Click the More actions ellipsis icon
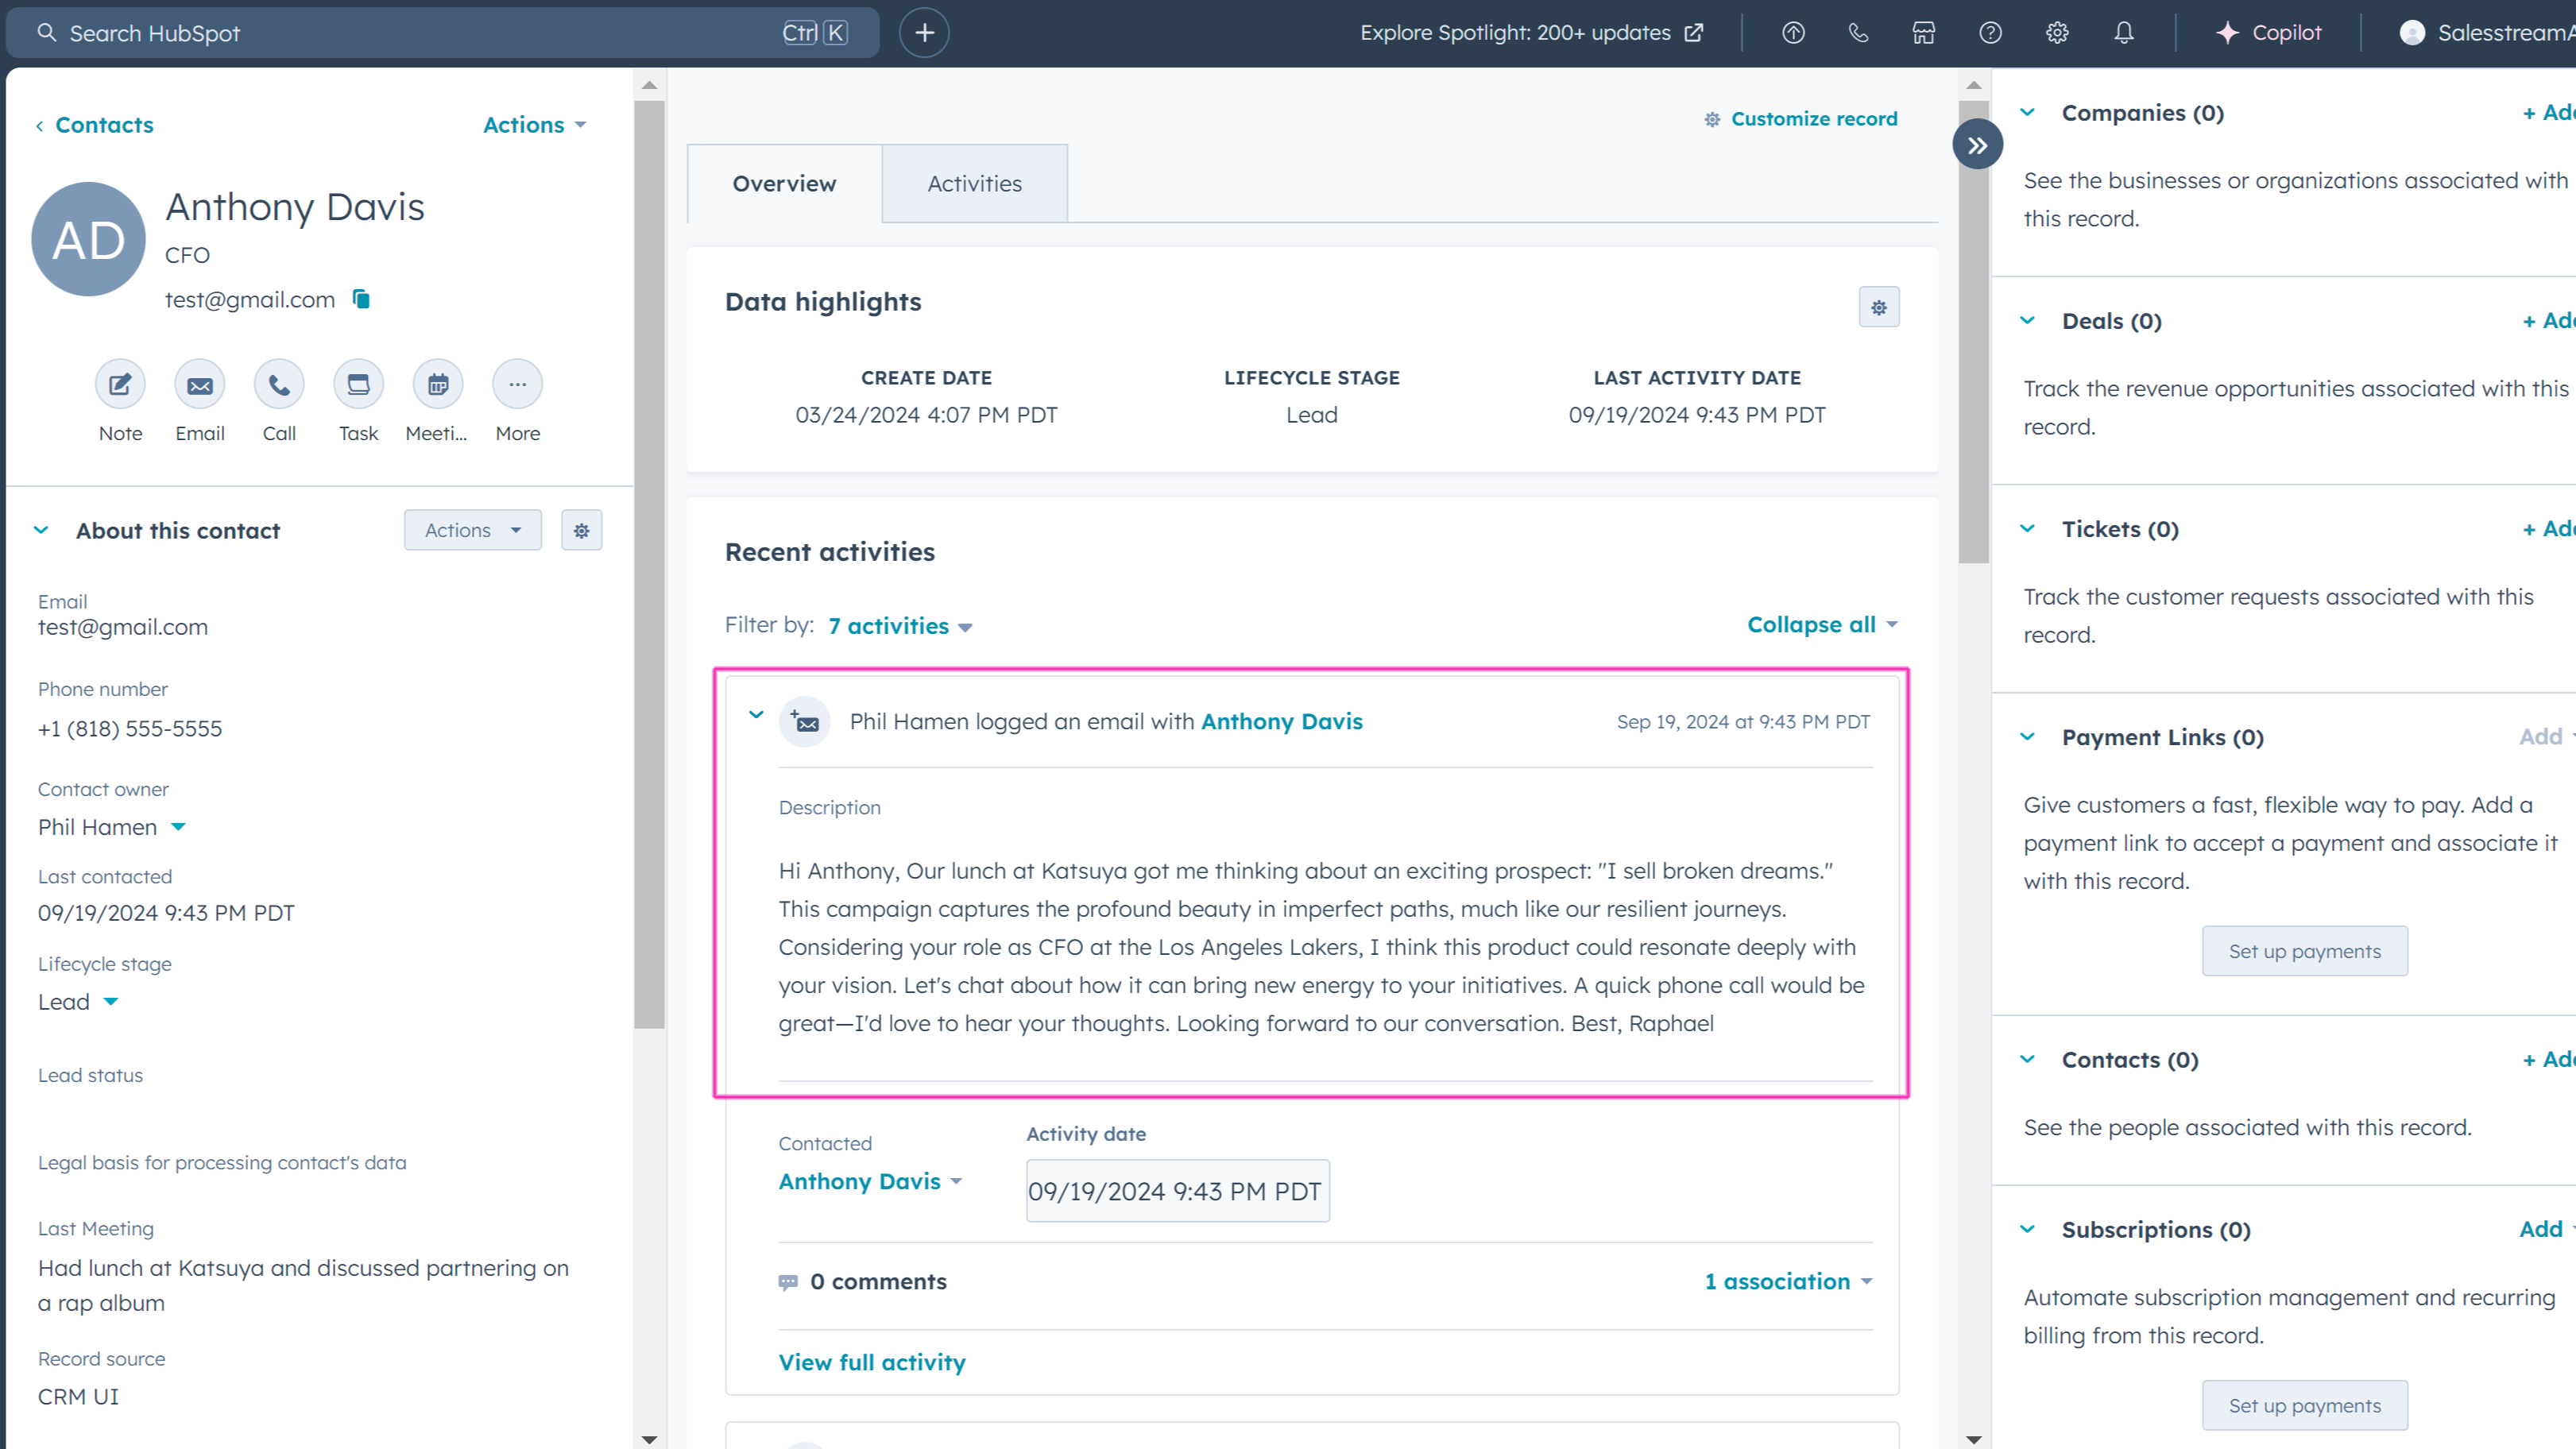Image resolution: width=2576 pixels, height=1449 pixels. [x=517, y=385]
